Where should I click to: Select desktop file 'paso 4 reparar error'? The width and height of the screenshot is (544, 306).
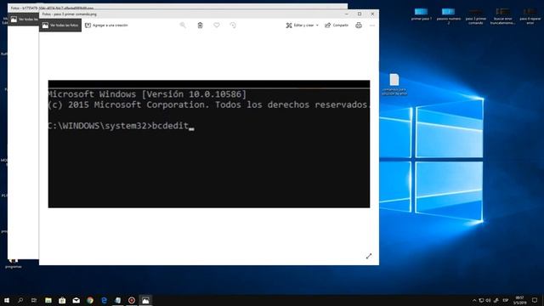pos(530,16)
